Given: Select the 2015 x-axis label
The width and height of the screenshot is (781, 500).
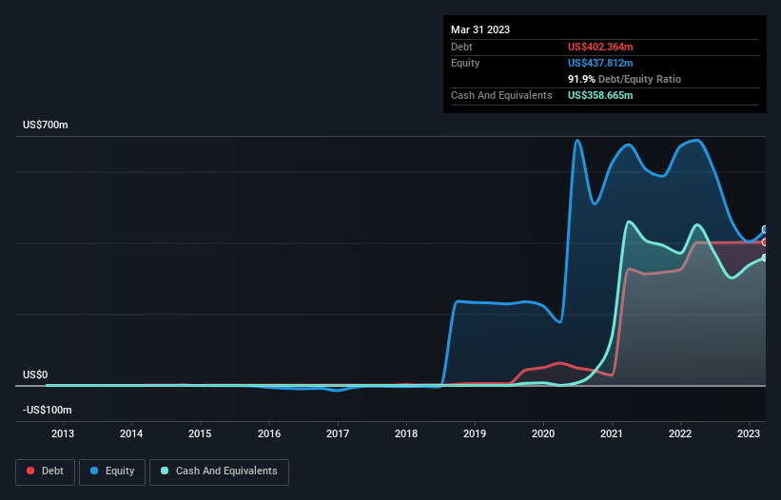Looking at the screenshot, I should tap(200, 433).
